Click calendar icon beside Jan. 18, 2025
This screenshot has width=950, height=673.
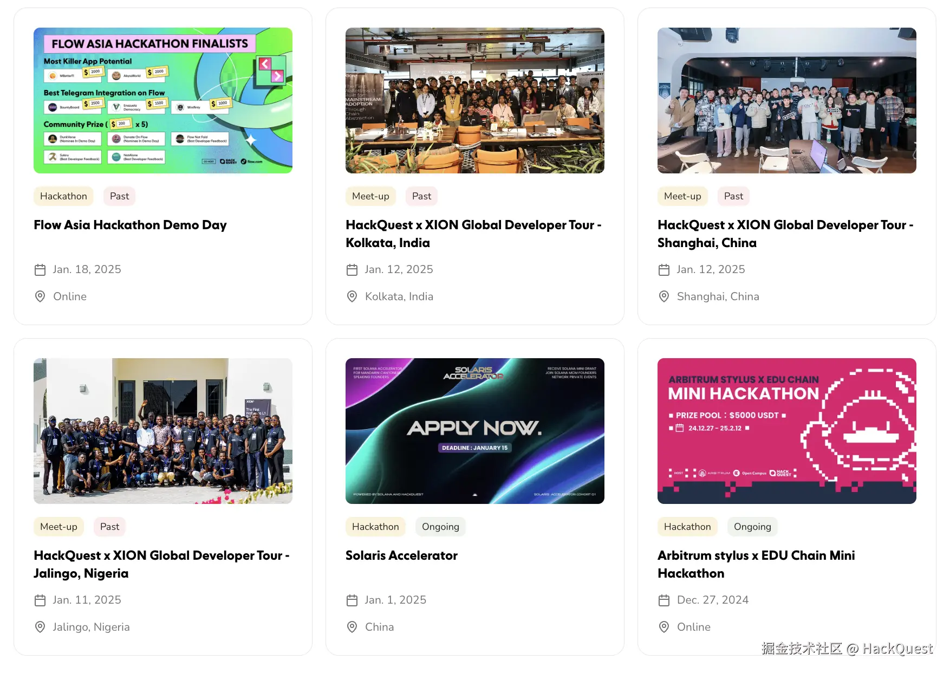40,270
